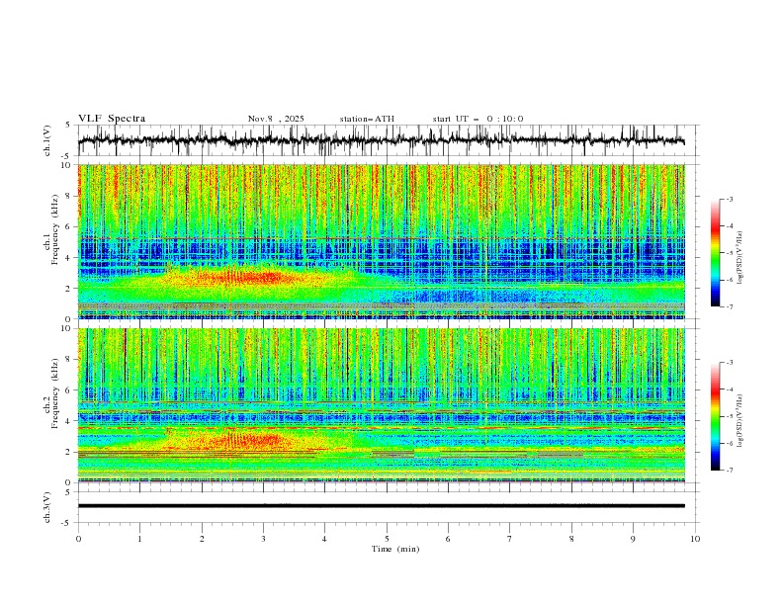
Task: Click the "ch.1(V)" waveform axis label
Action: (47, 140)
